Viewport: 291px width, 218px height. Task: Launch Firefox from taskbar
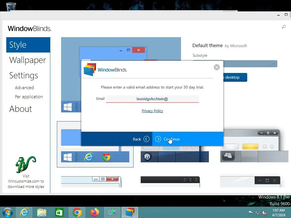tap(95, 212)
